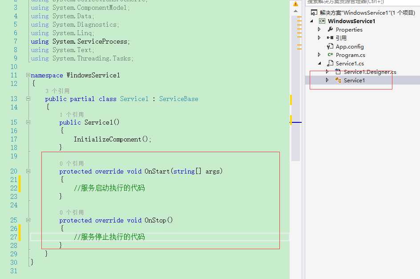Click the Program.cs C# file icon
Viewport: 420px width, 279px height.
[x=330, y=55]
